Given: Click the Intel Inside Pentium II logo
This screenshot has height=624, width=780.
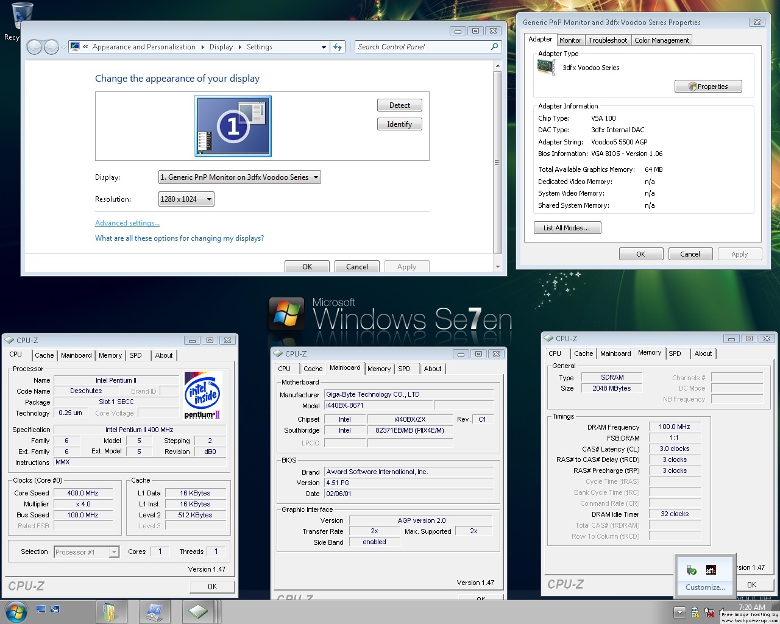Looking at the screenshot, I should pyautogui.click(x=202, y=395).
